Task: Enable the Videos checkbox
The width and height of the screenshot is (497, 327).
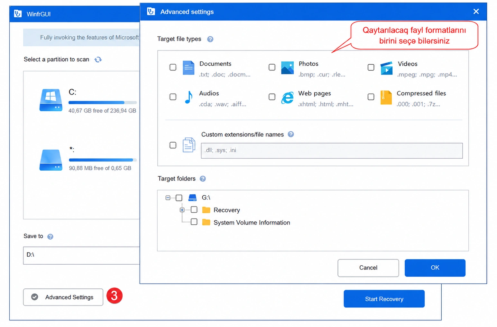Action: pos(371,67)
